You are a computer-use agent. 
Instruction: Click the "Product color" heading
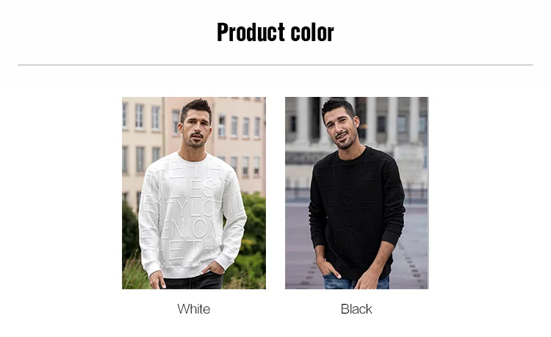[x=275, y=32]
